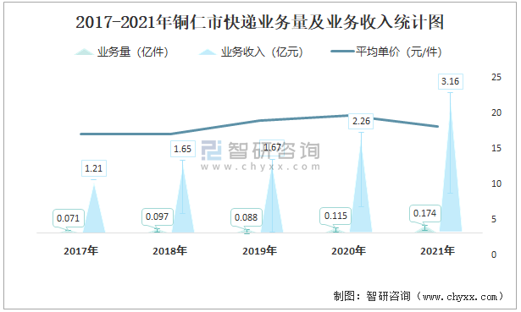Click the average unit price trend line
This screenshot has height=312, width=521.
[260, 124]
